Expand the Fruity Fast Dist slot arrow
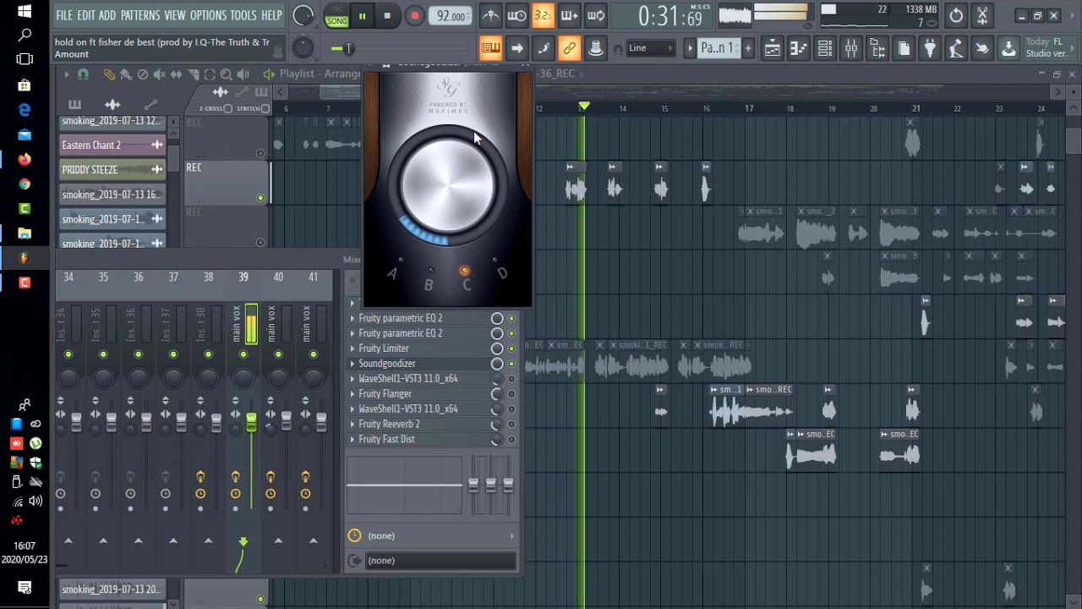The height and width of the screenshot is (609, 1082). tap(352, 440)
